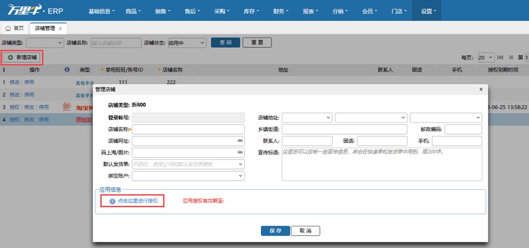This screenshot has height=248, width=529.
Task: Open the 商品 menu
Action: click(x=133, y=11)
